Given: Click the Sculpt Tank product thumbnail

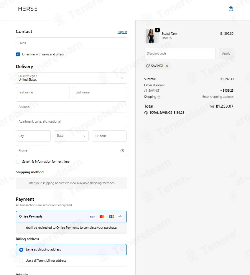Looking at the screenshot, I should click(151, 36).
